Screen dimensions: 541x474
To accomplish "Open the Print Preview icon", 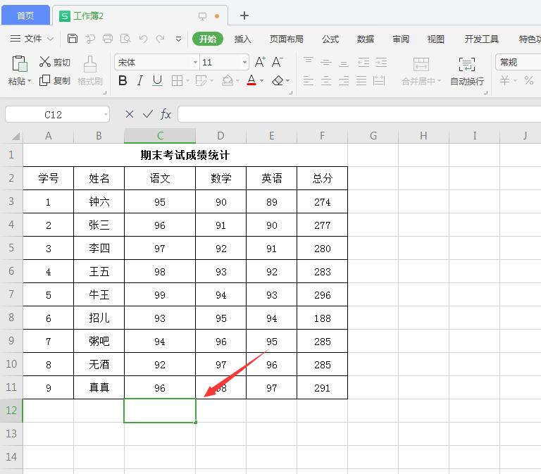I will pos(125,39).
